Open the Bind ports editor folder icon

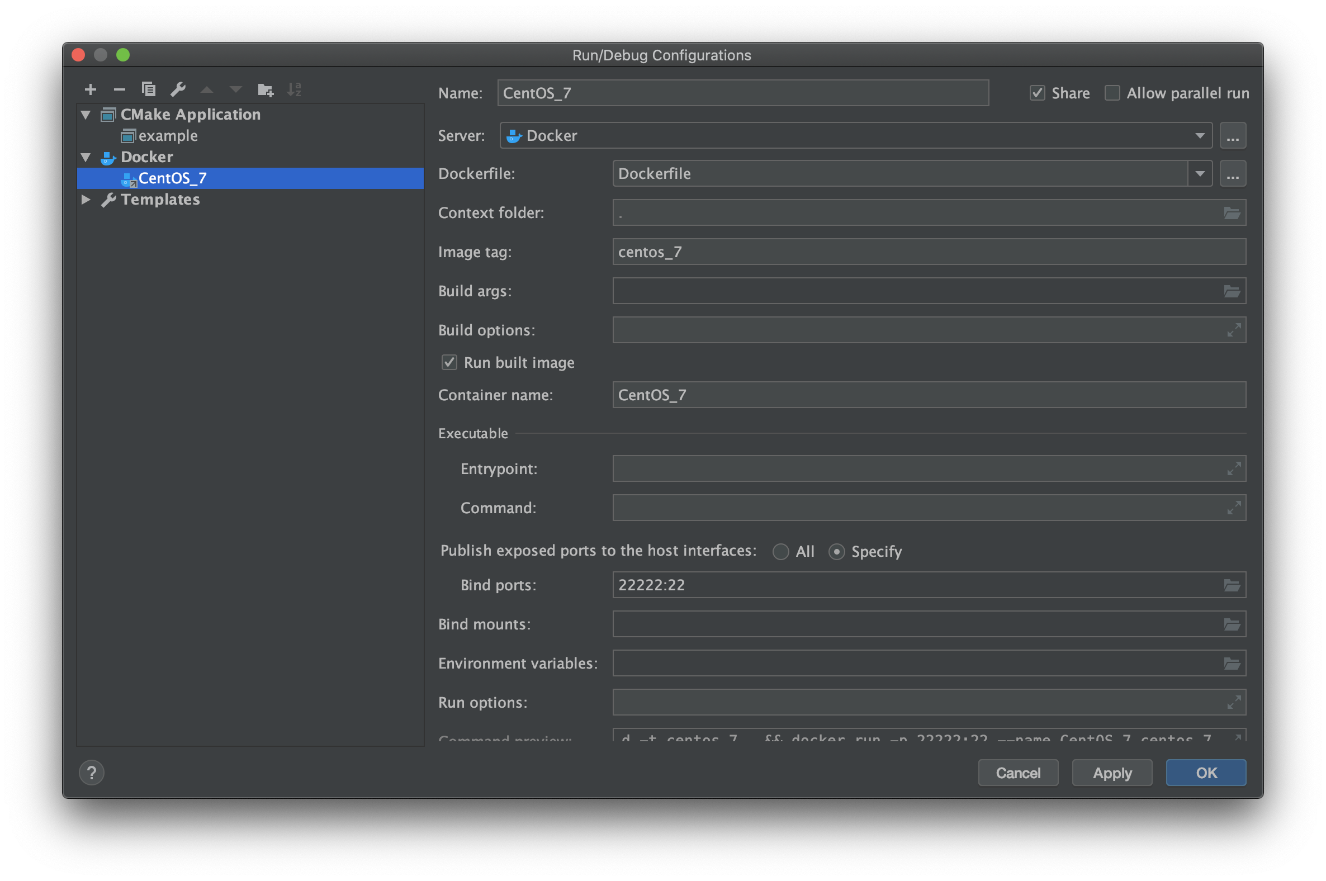(x=1232, y=585)
